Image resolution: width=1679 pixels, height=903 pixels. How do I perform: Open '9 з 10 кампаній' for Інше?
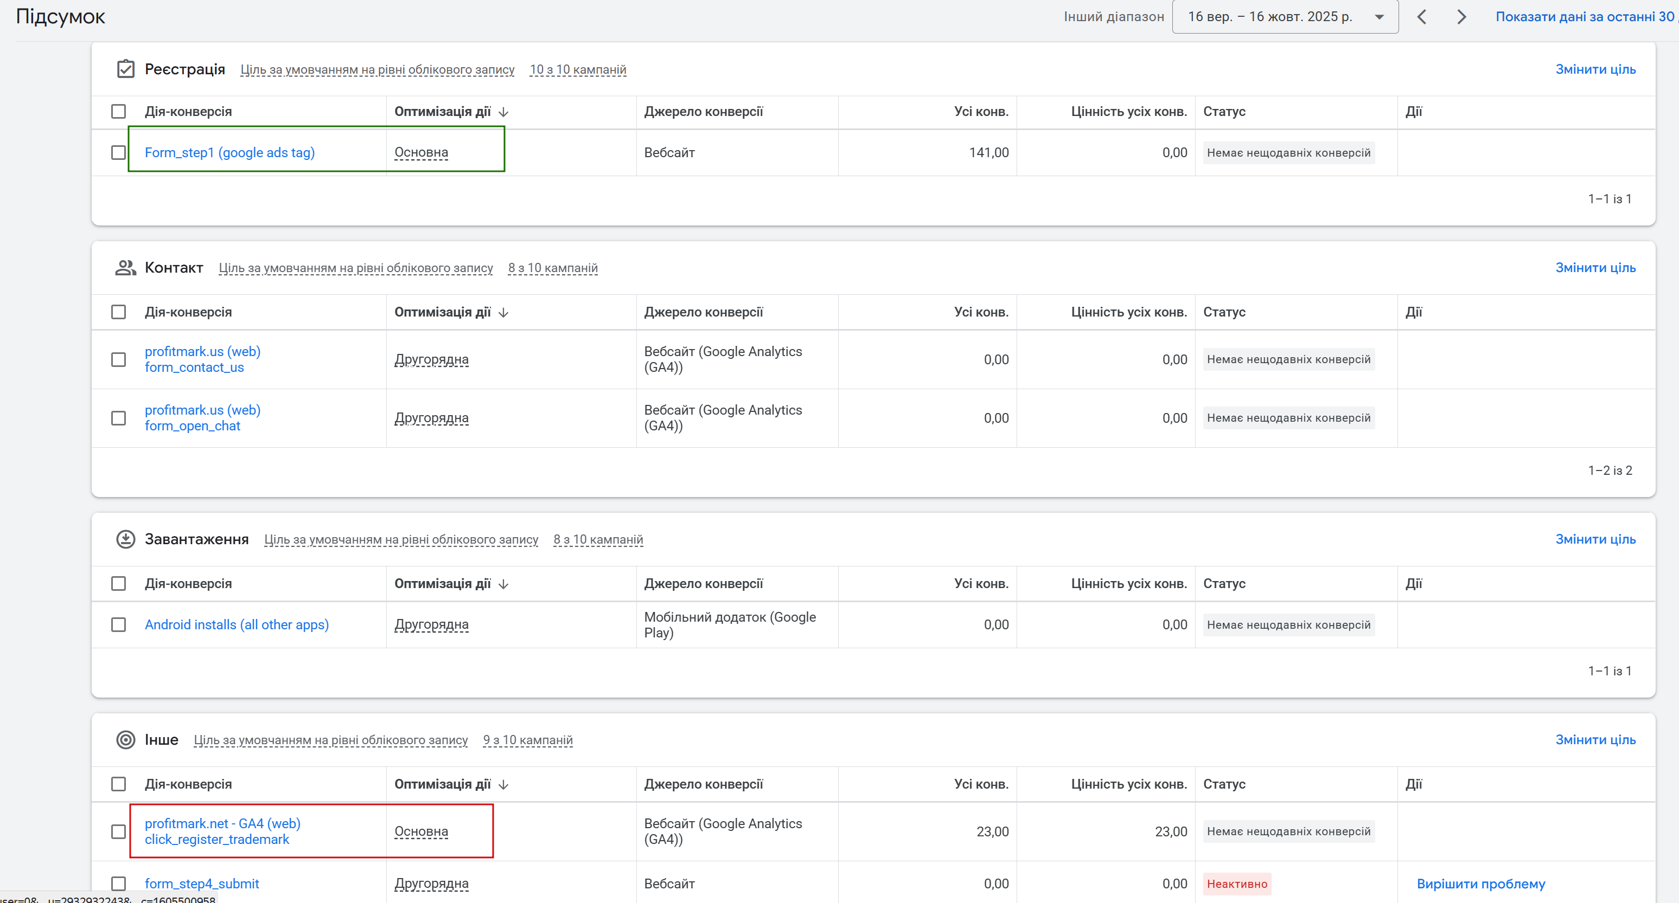coord(527,740)
